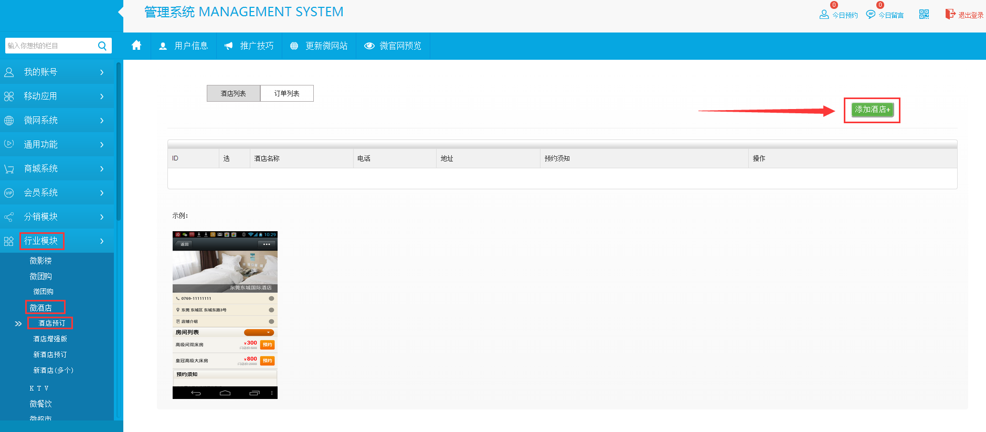986x432 pixels.
Task: Click the 推广技巧 megaphone icon
Action: click(228, 46)
